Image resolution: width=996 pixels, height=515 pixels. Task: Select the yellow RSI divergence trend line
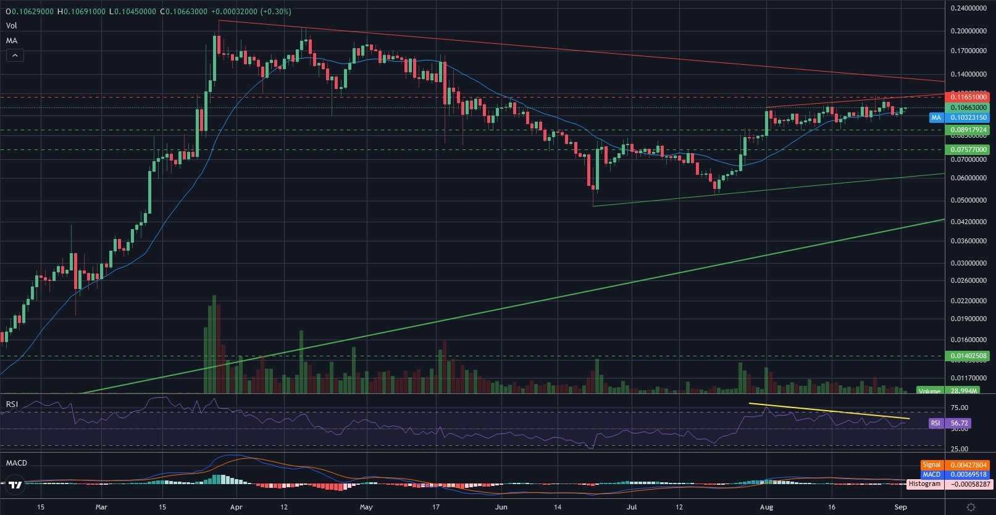pyautogui.click(x=829, y=411)
